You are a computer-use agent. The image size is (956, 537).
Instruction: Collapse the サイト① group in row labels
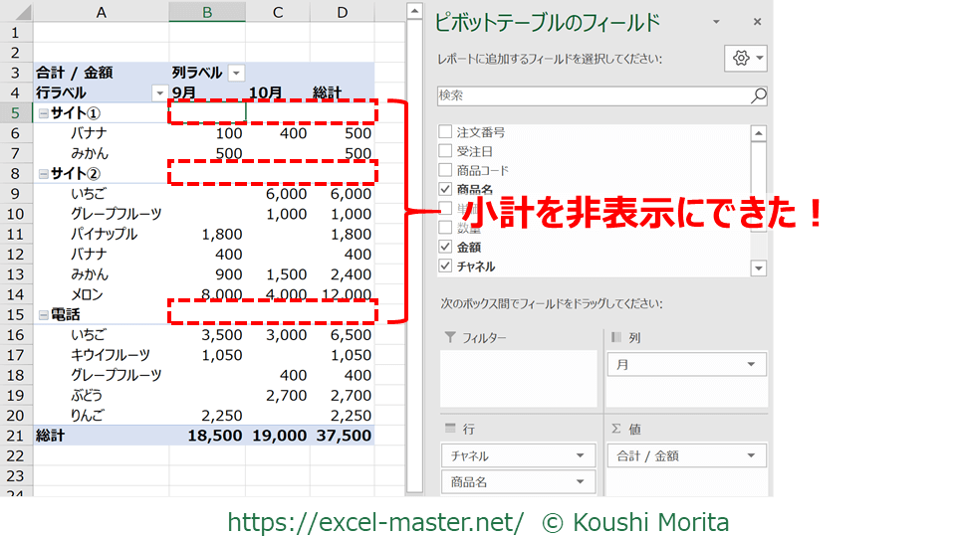click(43, 113)
